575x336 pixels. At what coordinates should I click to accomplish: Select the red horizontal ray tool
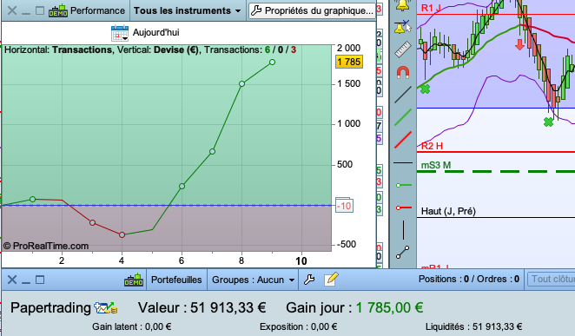(403, 208)
